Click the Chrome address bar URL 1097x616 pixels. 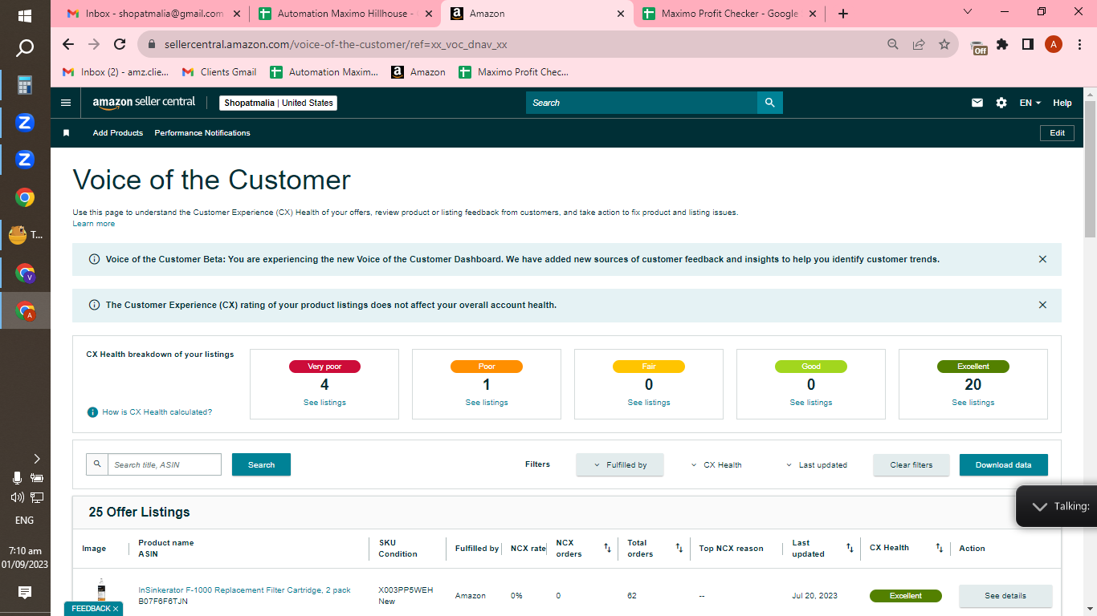pyautogui.click(x=336, y=44)
